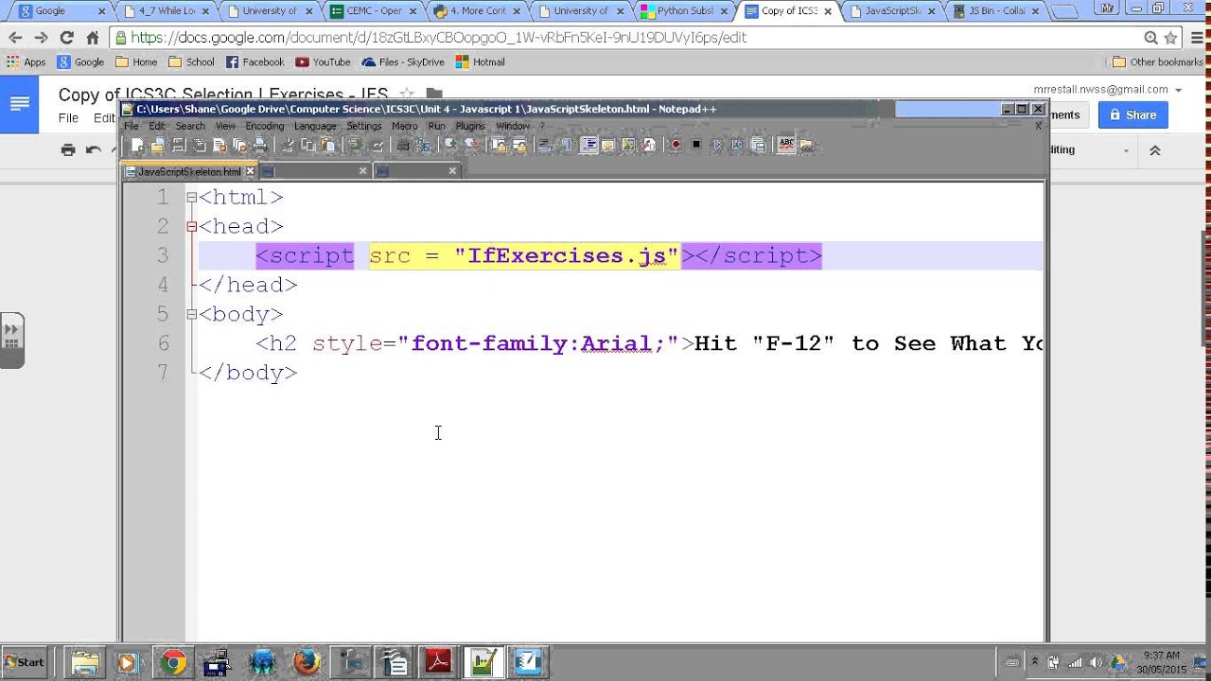Viewport: 1211px width, 681px height.
Task: Click the New file icon in Notepad++ toolbar
Action: click(138, 145)
